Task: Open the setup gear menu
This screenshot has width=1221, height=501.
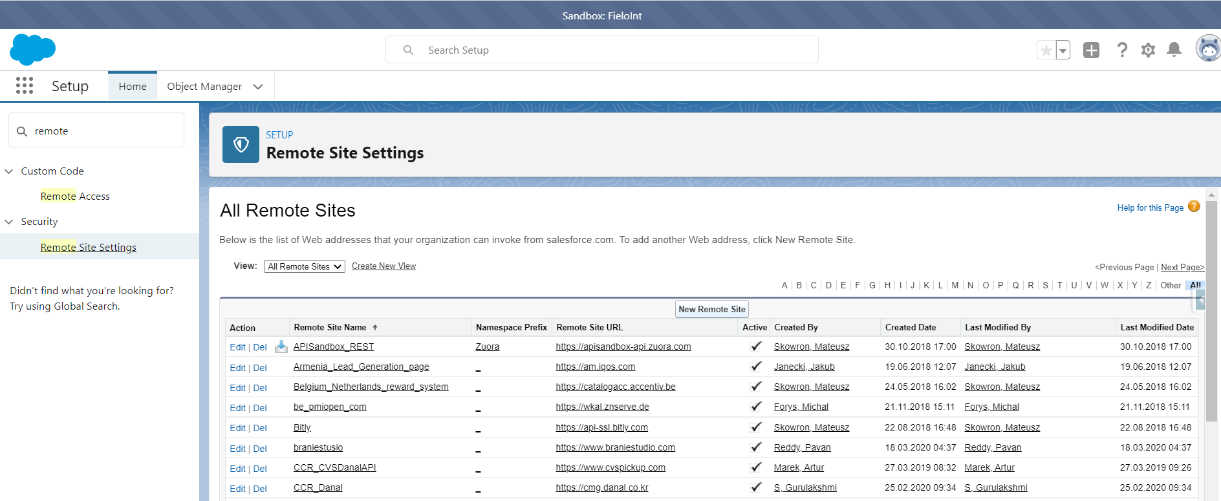Action: (1148, 50)
